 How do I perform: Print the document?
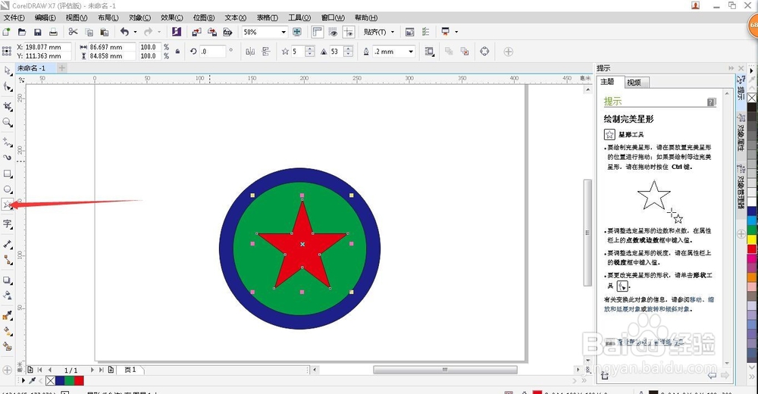click(53, 32)
